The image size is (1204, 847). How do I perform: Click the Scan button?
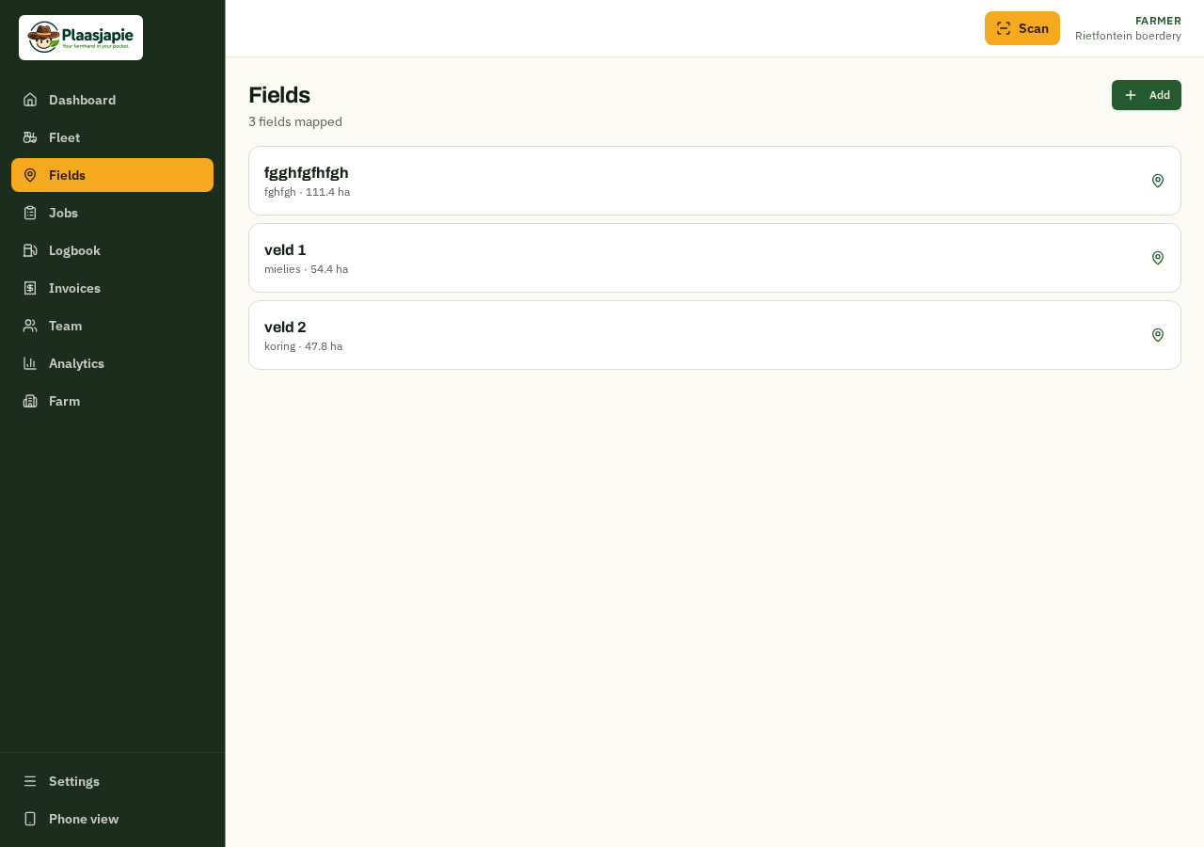point(1022,28)
